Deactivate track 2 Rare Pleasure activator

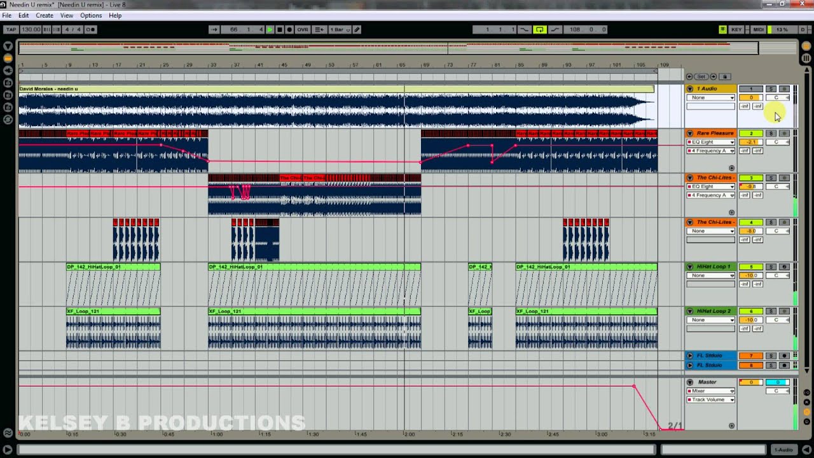point(751,133)
